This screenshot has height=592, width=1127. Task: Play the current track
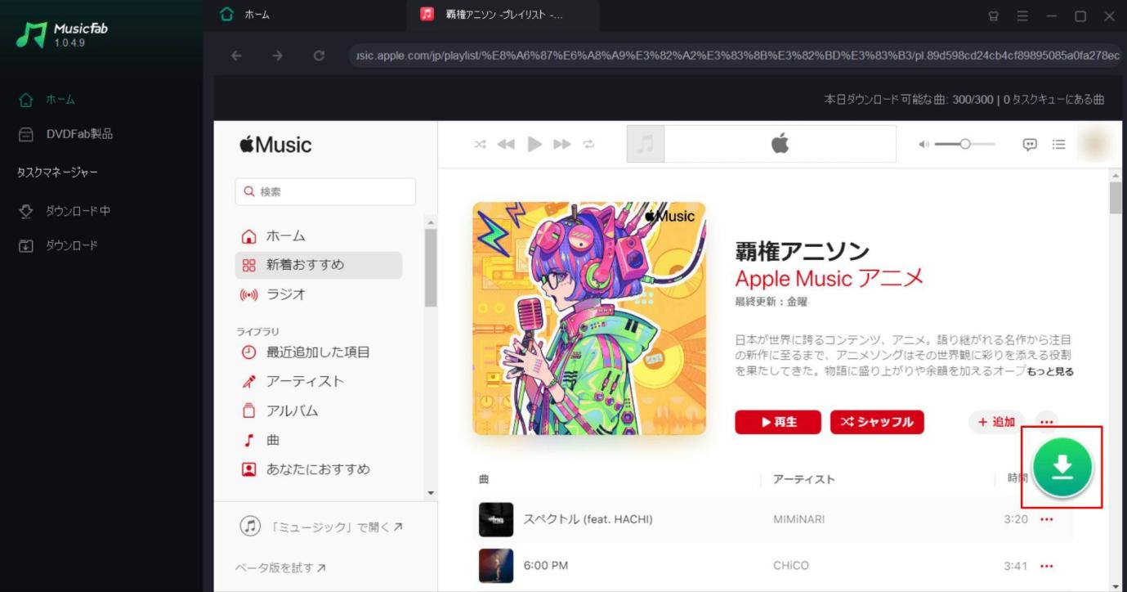pos(534,145)
